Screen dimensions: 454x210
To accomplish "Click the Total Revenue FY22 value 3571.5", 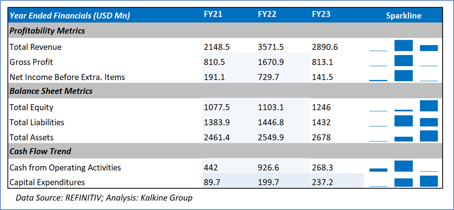I will (x=271, y=47).
